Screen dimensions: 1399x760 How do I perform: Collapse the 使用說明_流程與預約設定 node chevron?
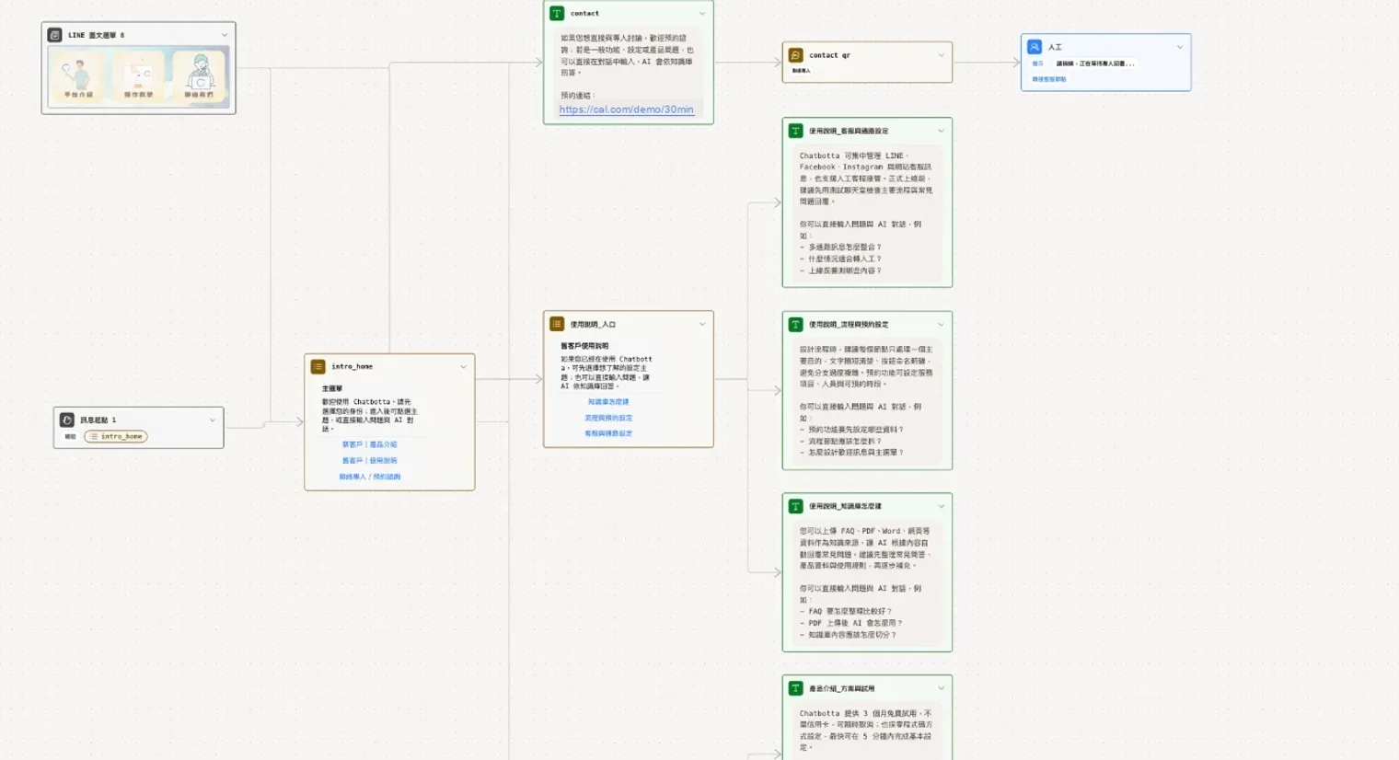941,324
